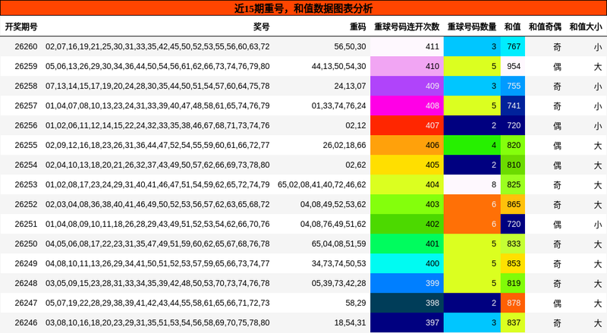Select sum value 720 in row 26251
Viewport: 607px width, 333px height.
513,225
